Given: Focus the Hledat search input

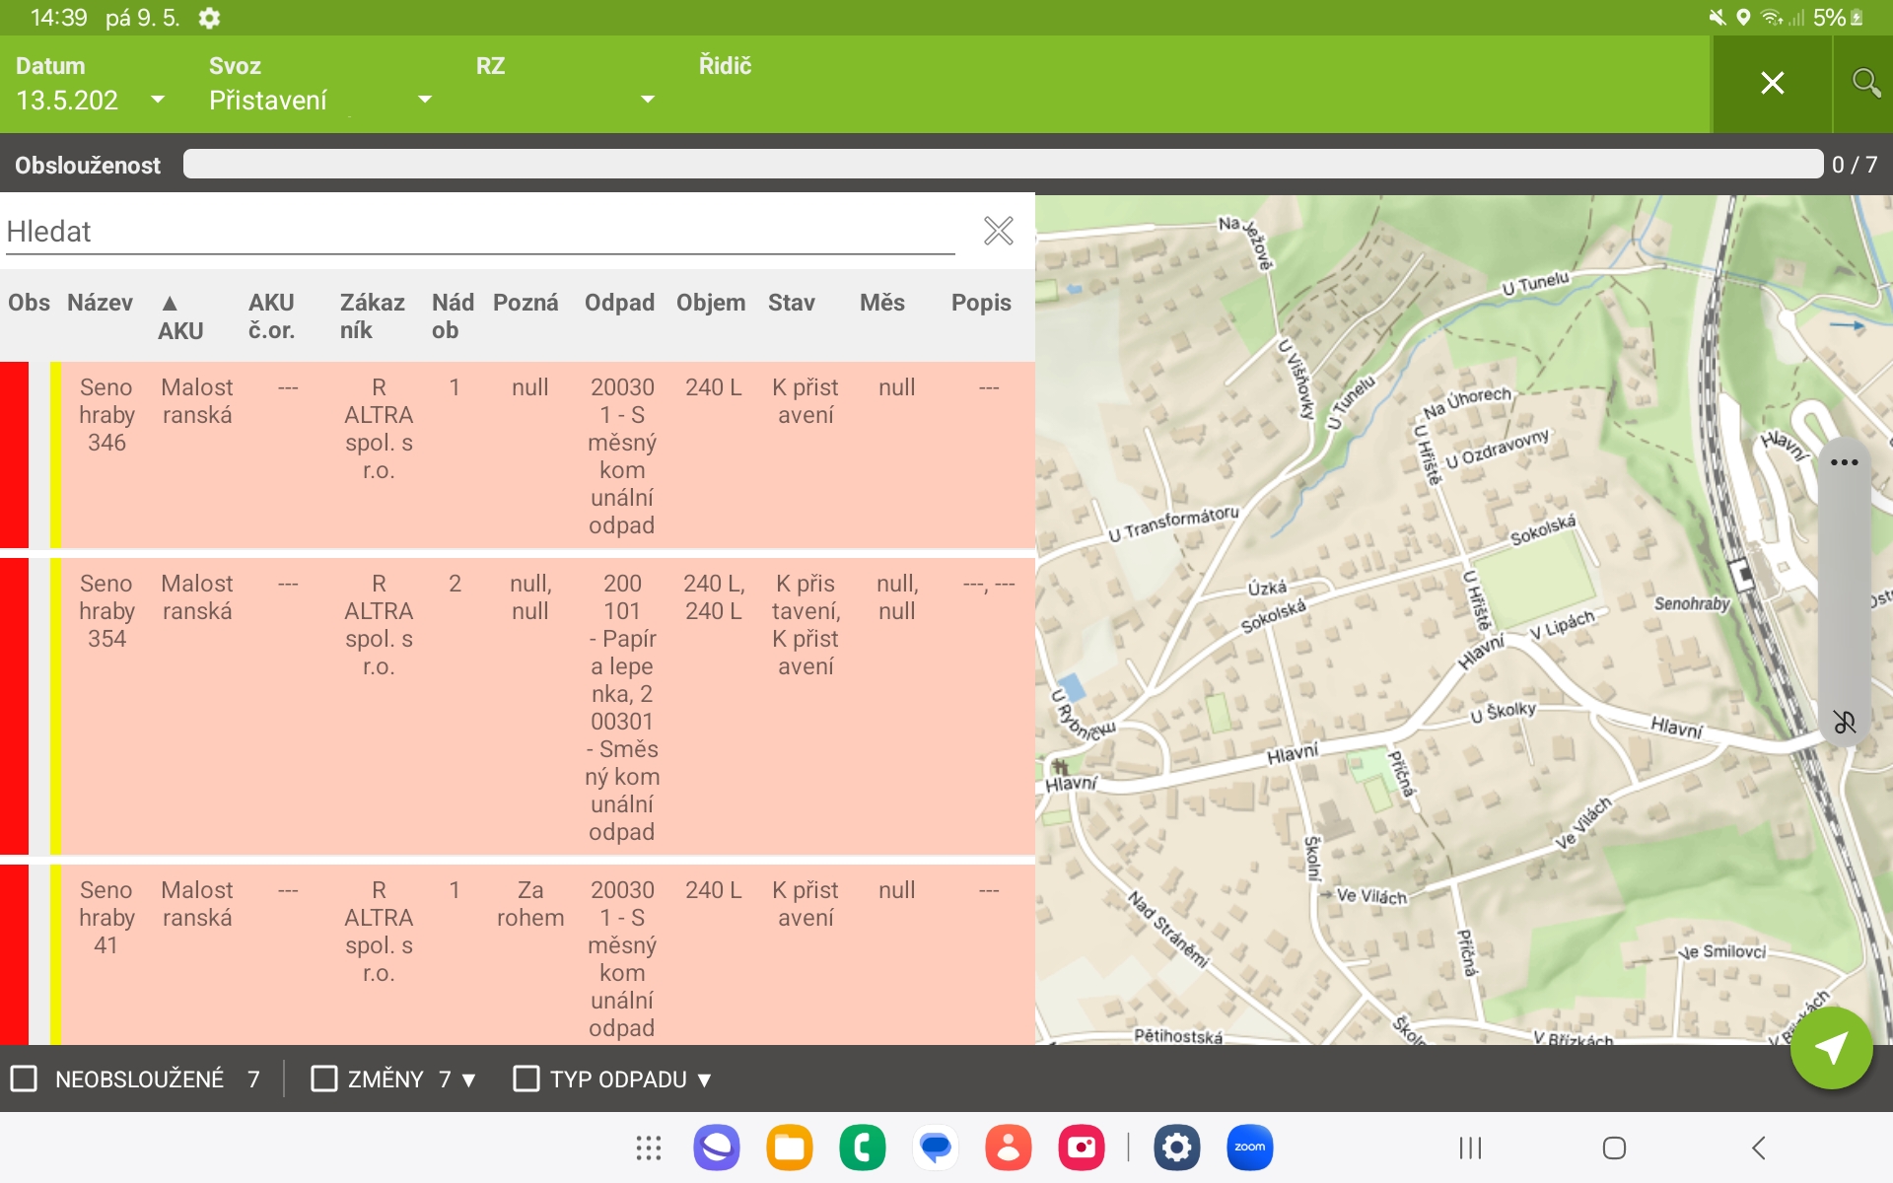Looking at the screenshot, I should tap(479, 232).
